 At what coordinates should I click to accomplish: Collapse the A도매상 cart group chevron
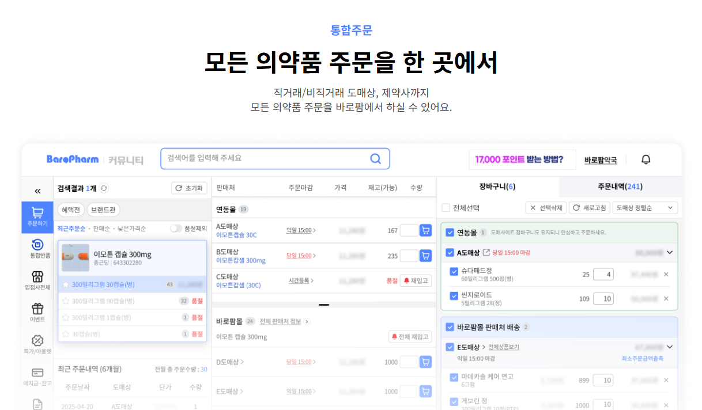click(x=669, y=252)
